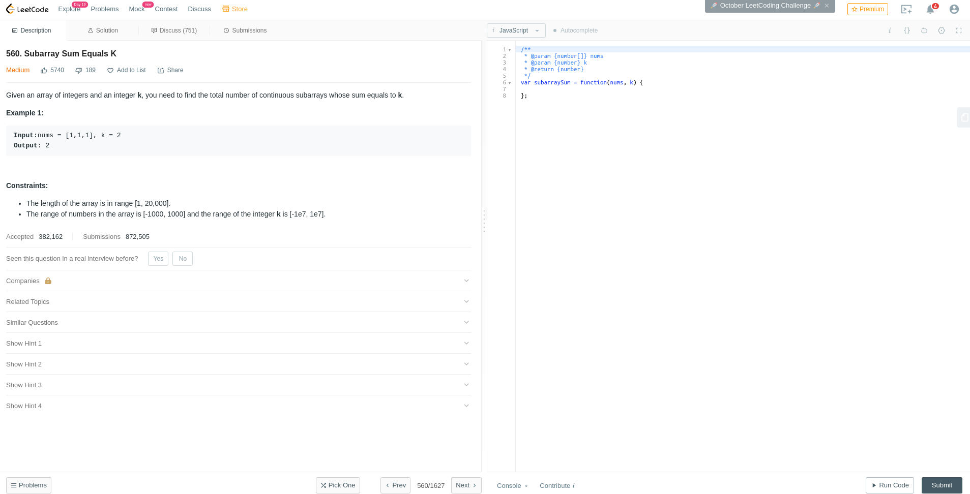Expand Show Hint 3
Image resolution: width=970 pixels, height=494 pixels.
pyautogui.click(x=239, y=385)
